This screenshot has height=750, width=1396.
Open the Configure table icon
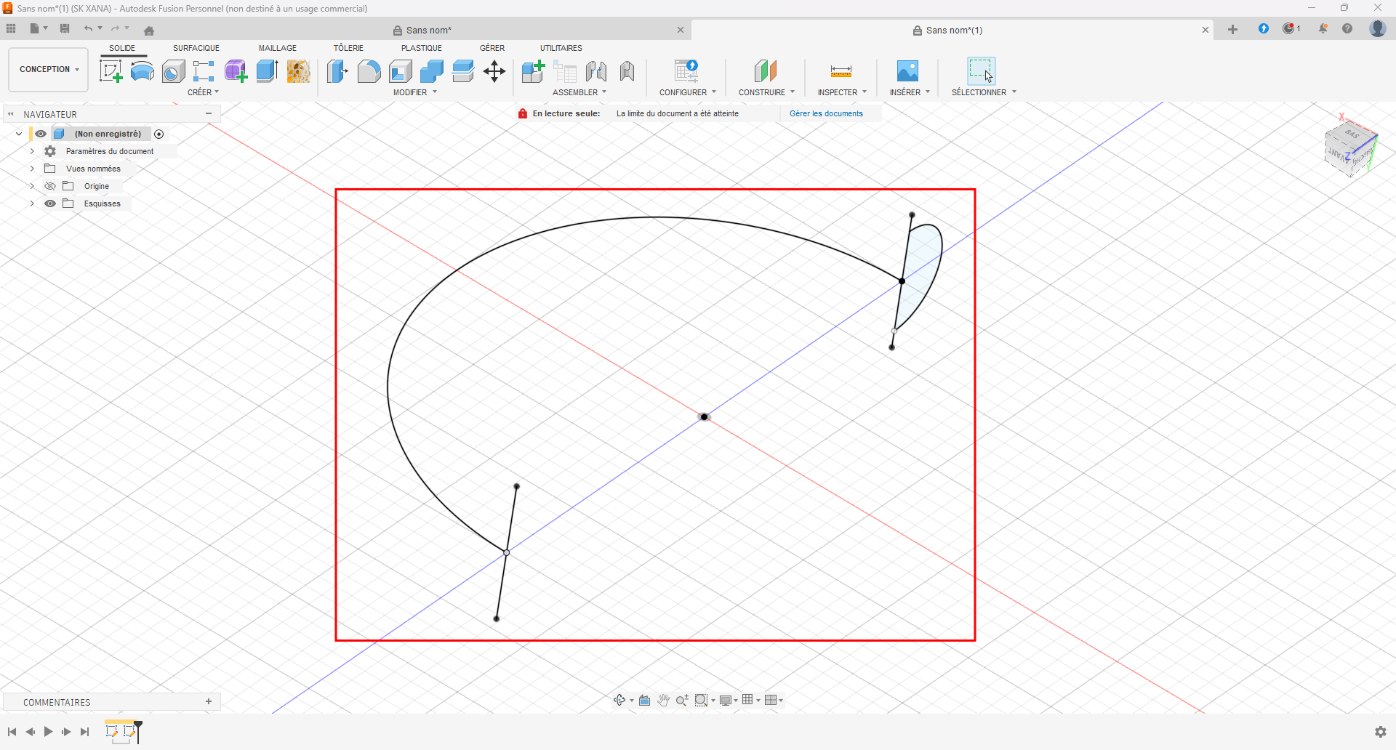(686, 71)
